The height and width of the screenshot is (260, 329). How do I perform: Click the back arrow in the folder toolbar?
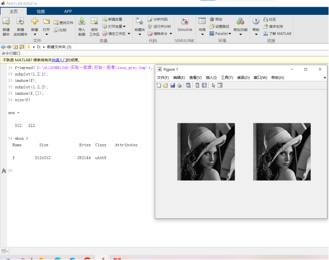[3, 47]
